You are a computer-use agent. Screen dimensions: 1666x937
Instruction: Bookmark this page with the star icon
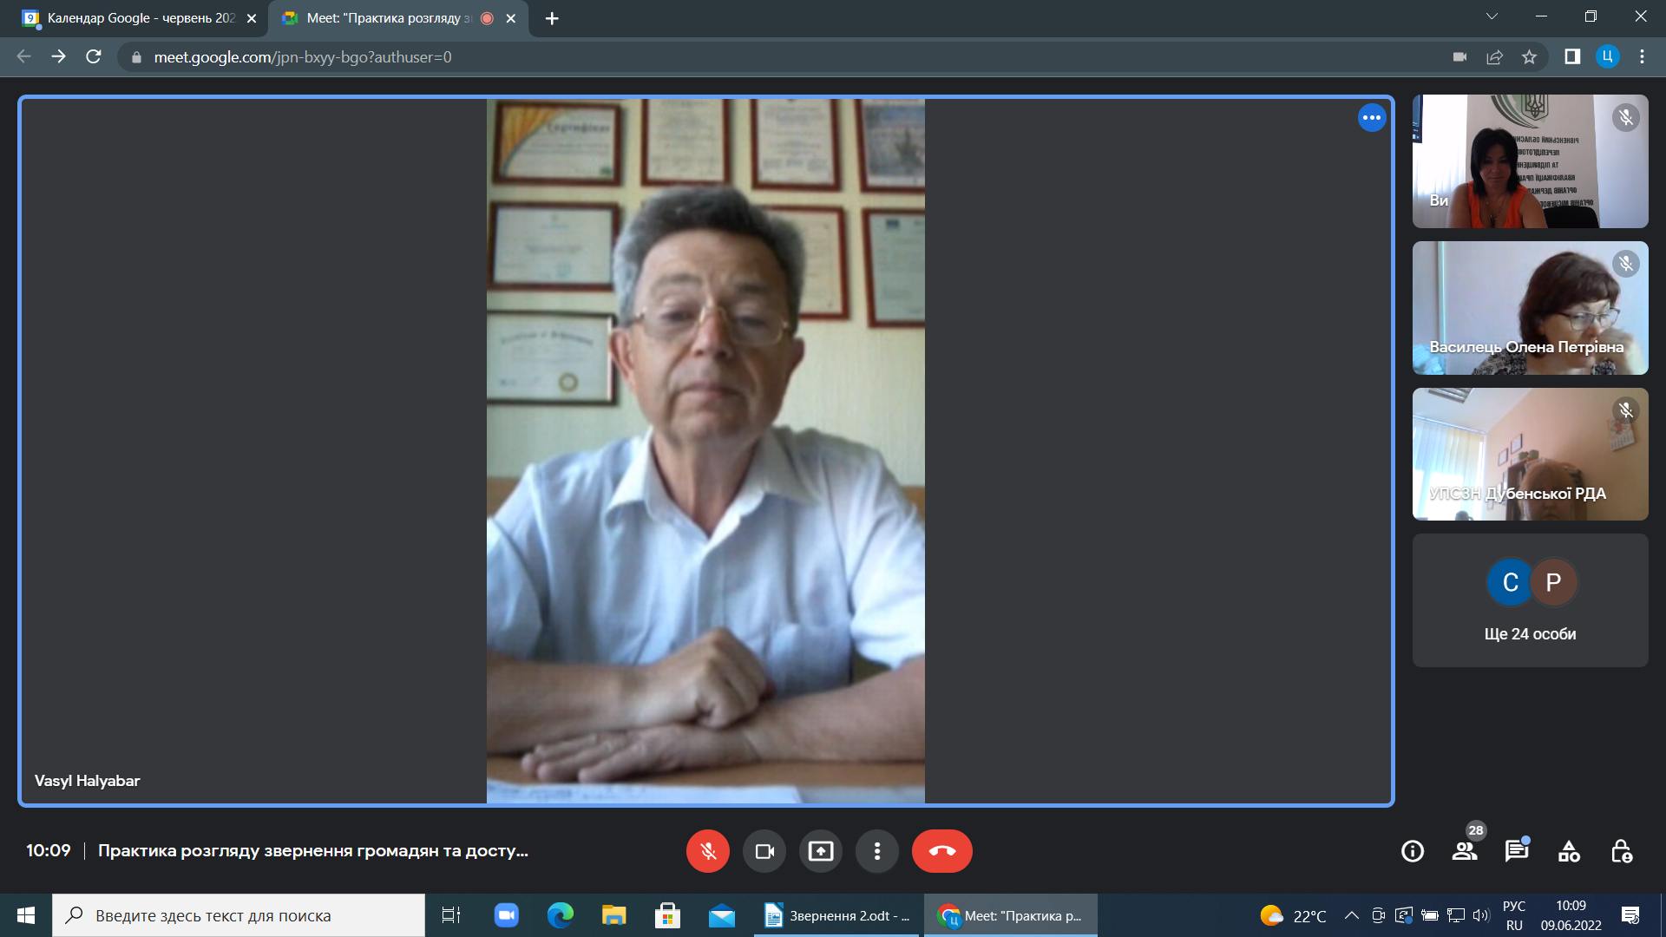click(1529, 57)
